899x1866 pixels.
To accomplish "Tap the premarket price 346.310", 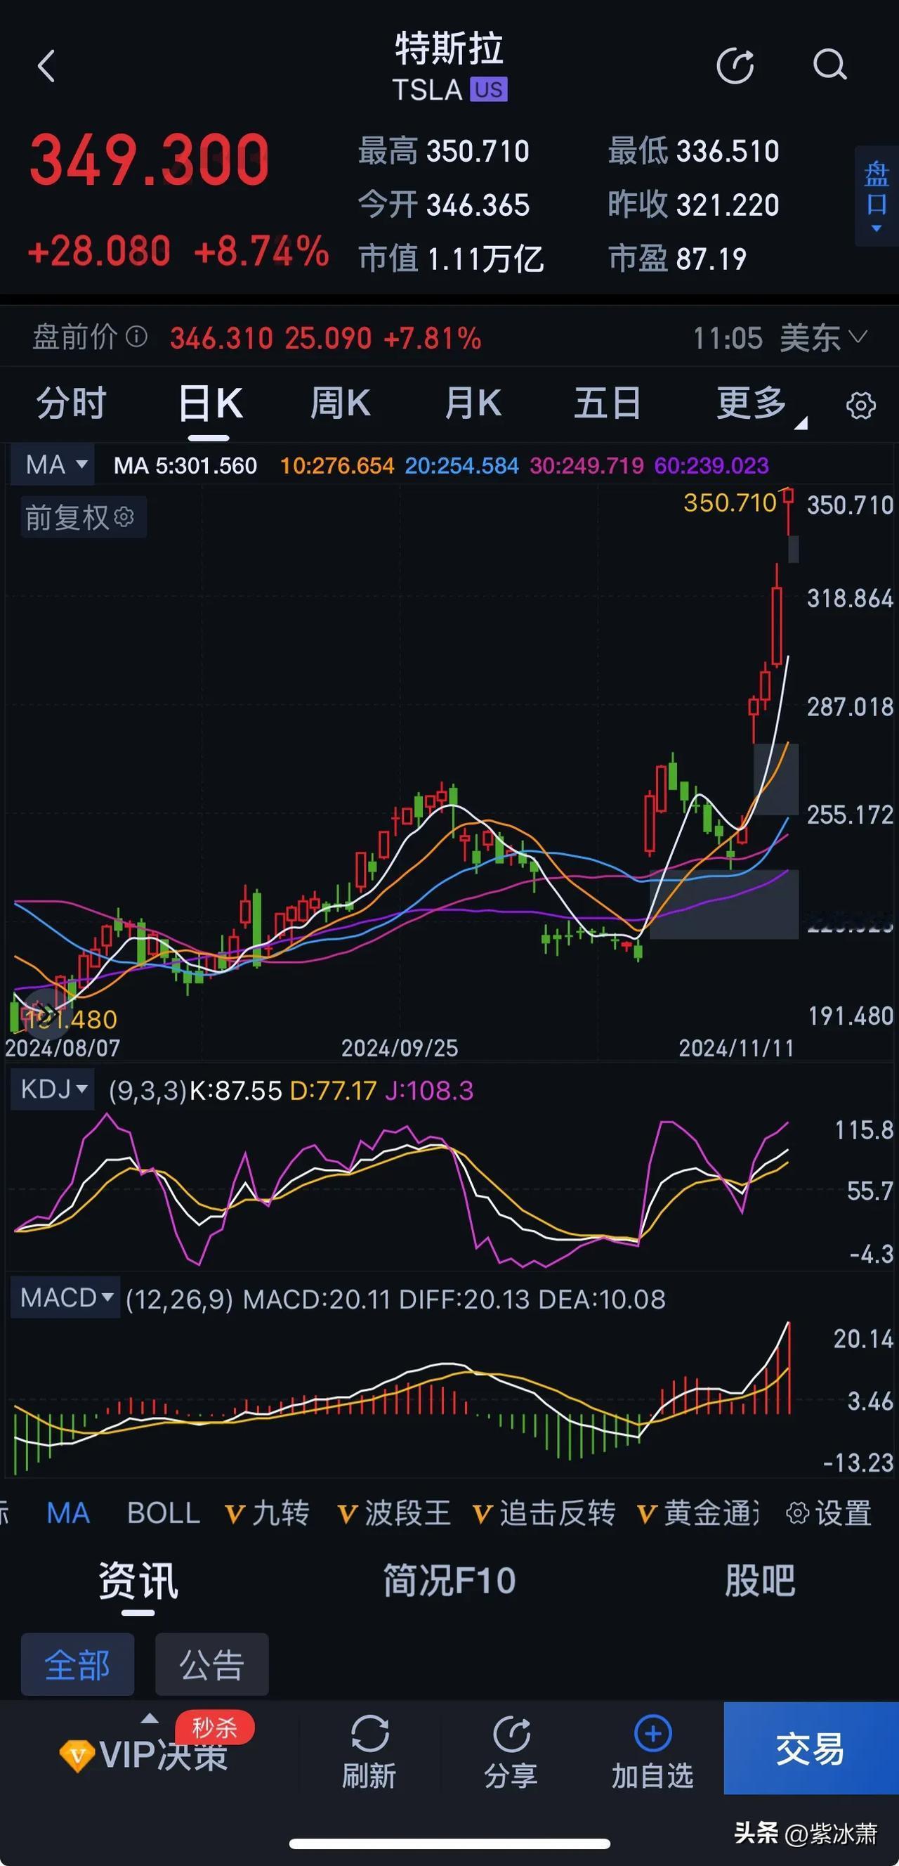I will click(221, 338).
